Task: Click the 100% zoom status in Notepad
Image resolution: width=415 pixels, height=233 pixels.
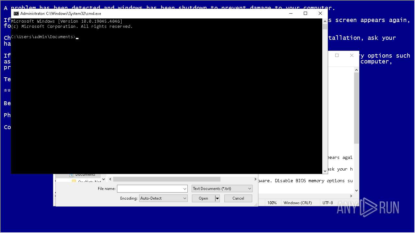Action: [x=272, y=203]
